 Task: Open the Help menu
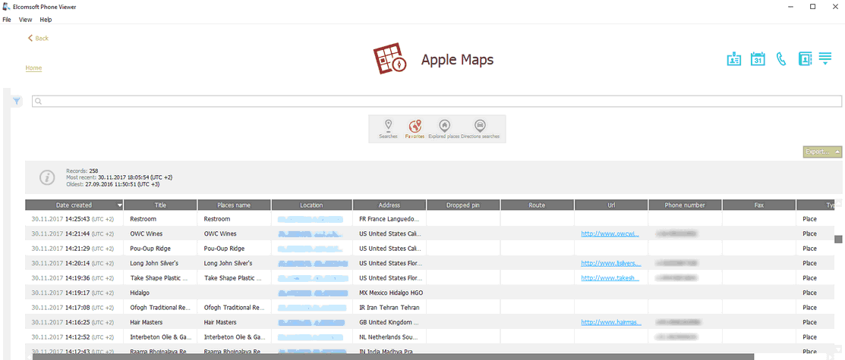coord(46,19)
